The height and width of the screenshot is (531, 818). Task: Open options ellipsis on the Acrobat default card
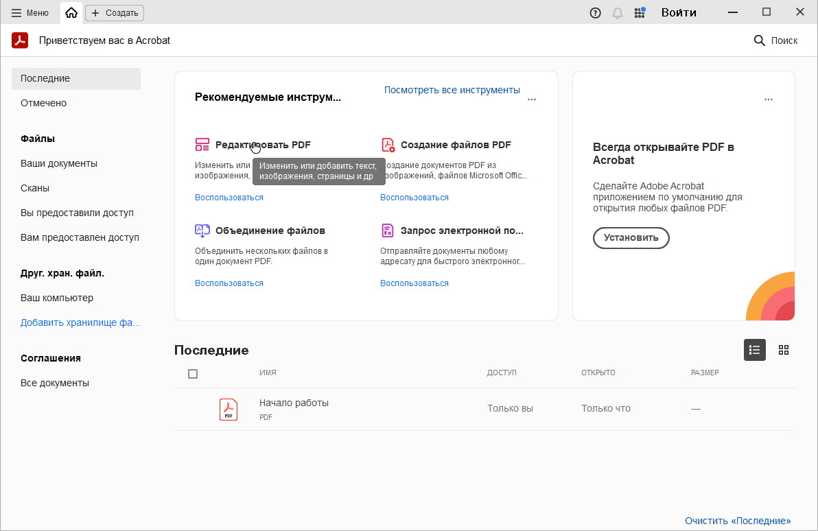pyautogui.click(x=769, y=99)
